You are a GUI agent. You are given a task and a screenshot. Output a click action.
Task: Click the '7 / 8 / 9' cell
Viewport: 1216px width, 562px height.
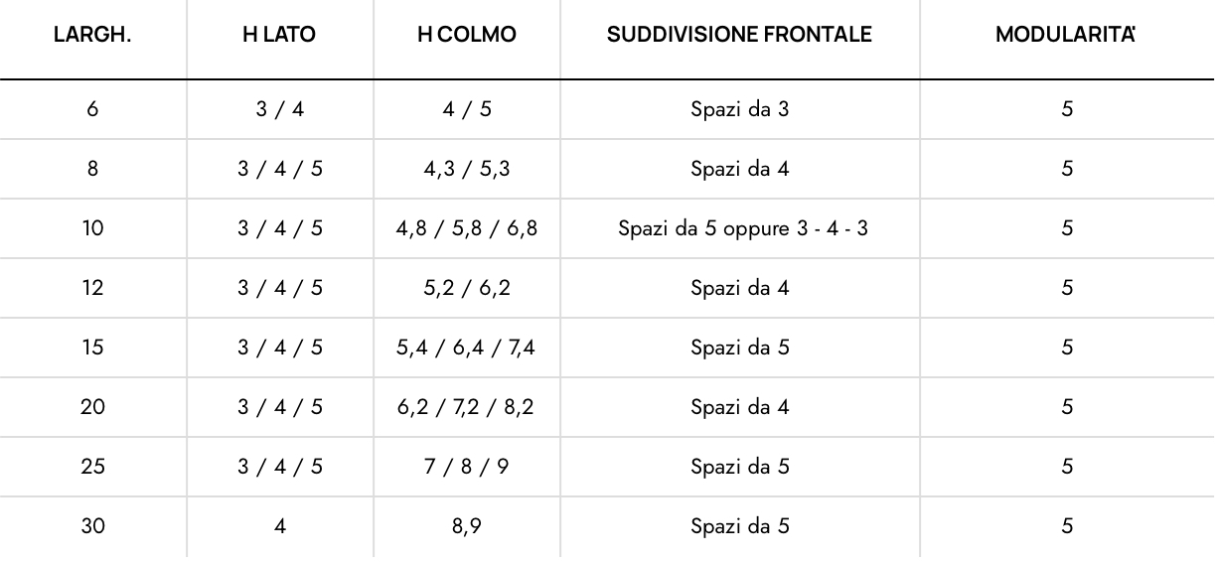click(466, 467)
